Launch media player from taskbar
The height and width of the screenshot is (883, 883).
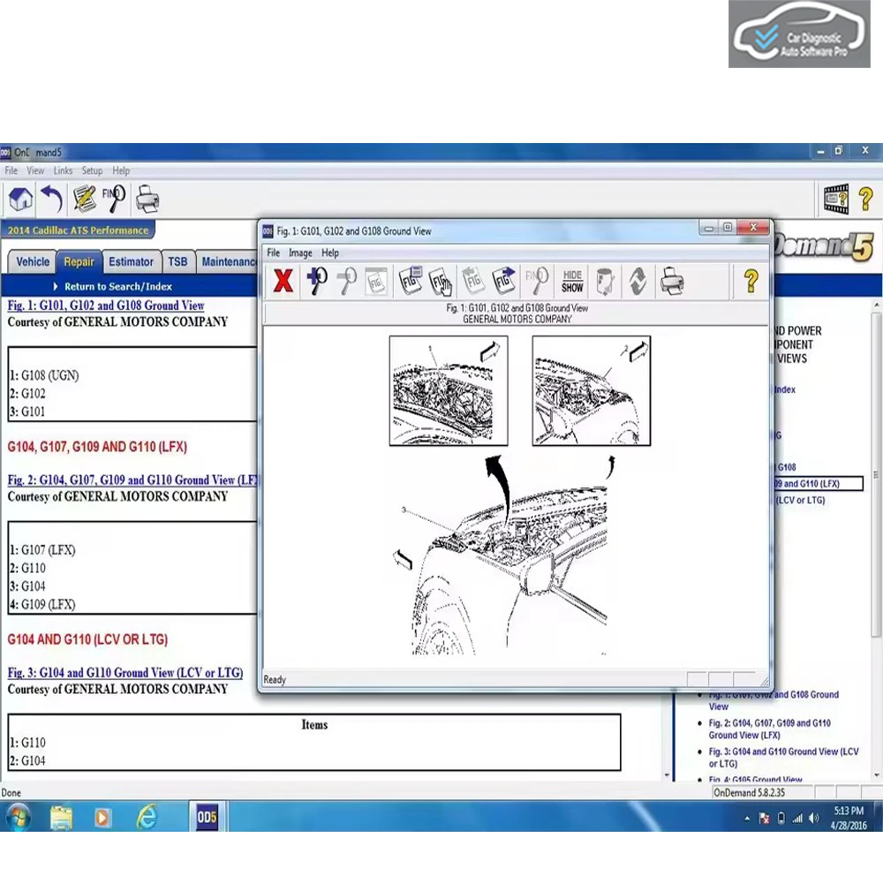102,817
